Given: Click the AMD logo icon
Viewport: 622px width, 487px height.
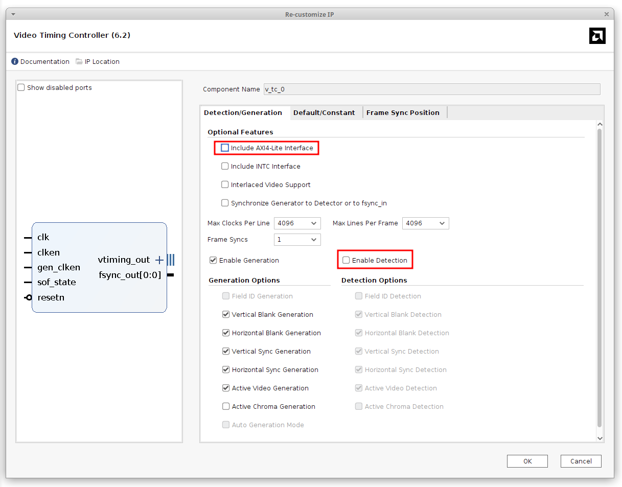Looking at the screenshot, I should pos(597,36).
